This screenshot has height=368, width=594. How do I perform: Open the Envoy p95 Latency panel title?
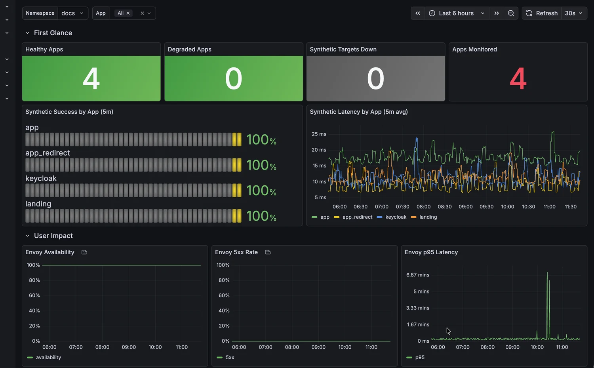click(x=431, y=252)
